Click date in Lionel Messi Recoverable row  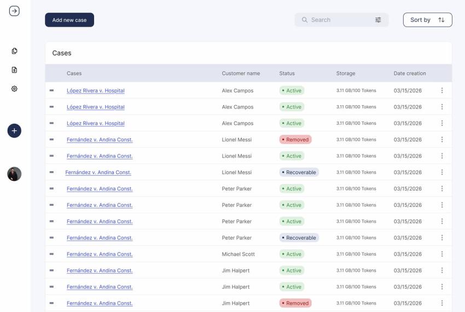pos(408,172)
